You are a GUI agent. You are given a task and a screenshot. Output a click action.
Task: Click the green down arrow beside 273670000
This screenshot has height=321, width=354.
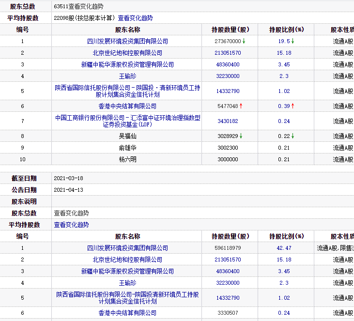pyautogui.click(x=244, y=41)
